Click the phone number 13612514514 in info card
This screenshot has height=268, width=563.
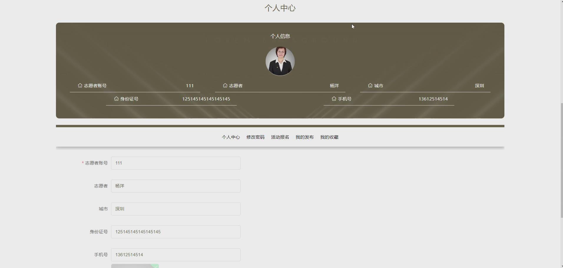pyautogui.click(x=433, y=99)
